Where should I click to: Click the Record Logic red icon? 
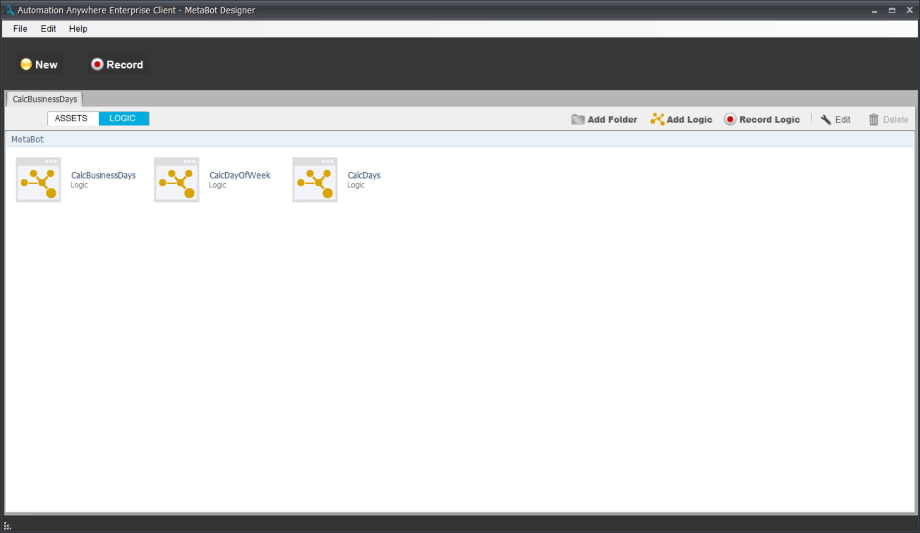click(730, 119)
